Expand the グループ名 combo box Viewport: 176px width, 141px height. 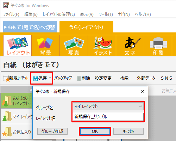pyautogui.click(x=108, y=106)
